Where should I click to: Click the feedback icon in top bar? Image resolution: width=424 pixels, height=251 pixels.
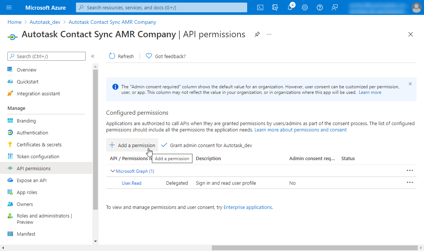click(x=335, y=7)
